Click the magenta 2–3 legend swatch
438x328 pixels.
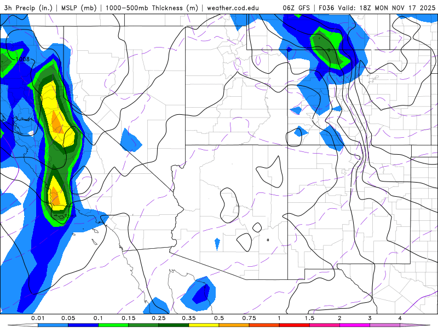coord(355,325)
